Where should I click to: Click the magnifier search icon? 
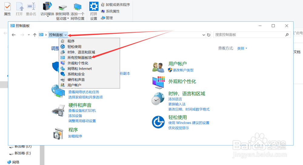(287, 35)
